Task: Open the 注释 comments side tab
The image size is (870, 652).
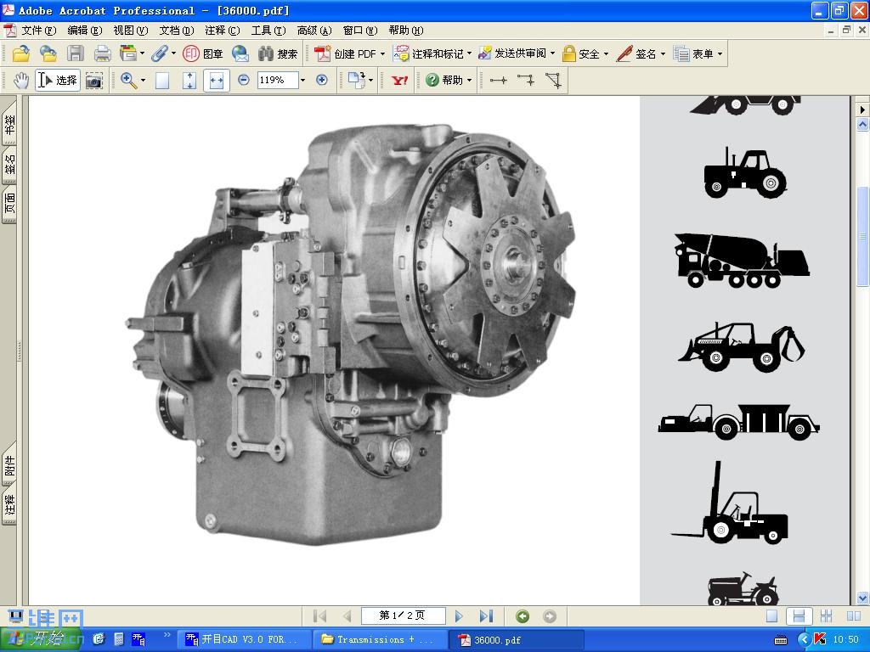Action: coord(9,505)
